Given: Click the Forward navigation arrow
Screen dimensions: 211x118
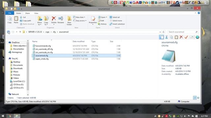Looking at the screenshot, I should click(x=13, y=32).
